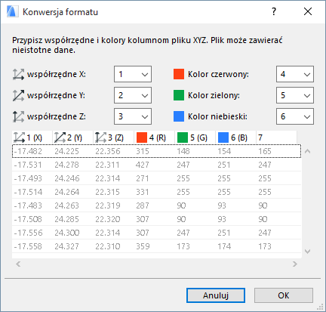Click the 6 (B) column header
The width and height of the screenshot is (326, 312).
point(236,137)
